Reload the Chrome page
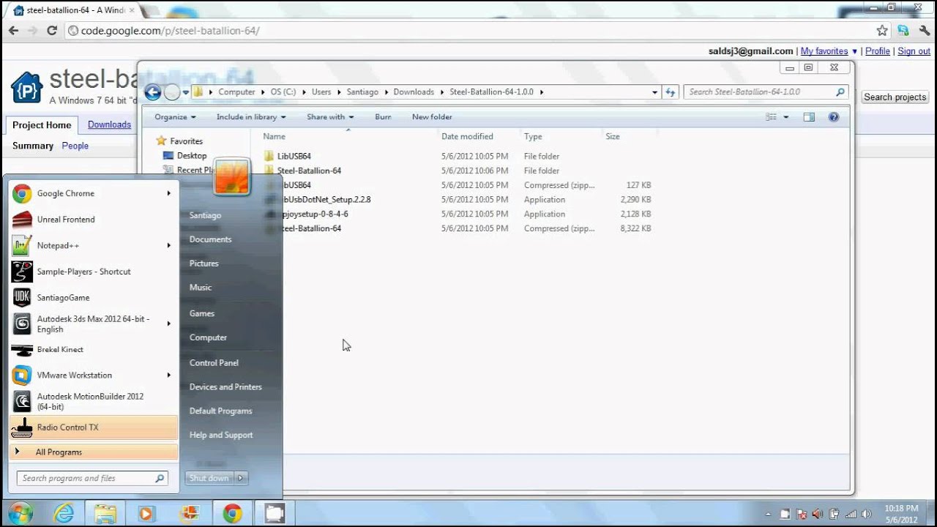 click(51, 31)
